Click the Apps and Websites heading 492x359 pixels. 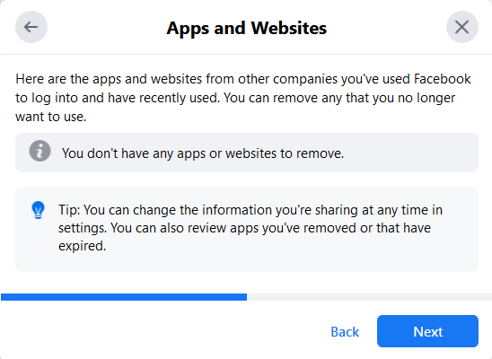click(x=247, y=28)
